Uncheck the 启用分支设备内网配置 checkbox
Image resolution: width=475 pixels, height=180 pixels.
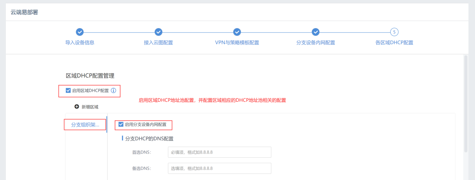[121, 124]
